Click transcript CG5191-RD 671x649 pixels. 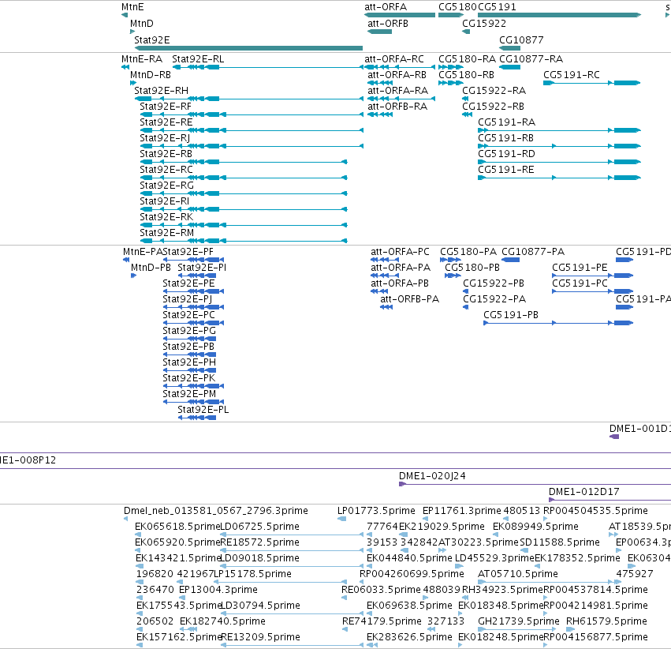coord(559,163)
